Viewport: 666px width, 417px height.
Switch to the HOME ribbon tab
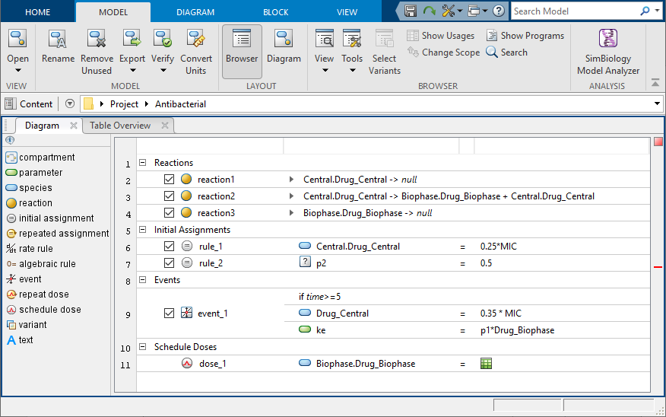(37, 12)
